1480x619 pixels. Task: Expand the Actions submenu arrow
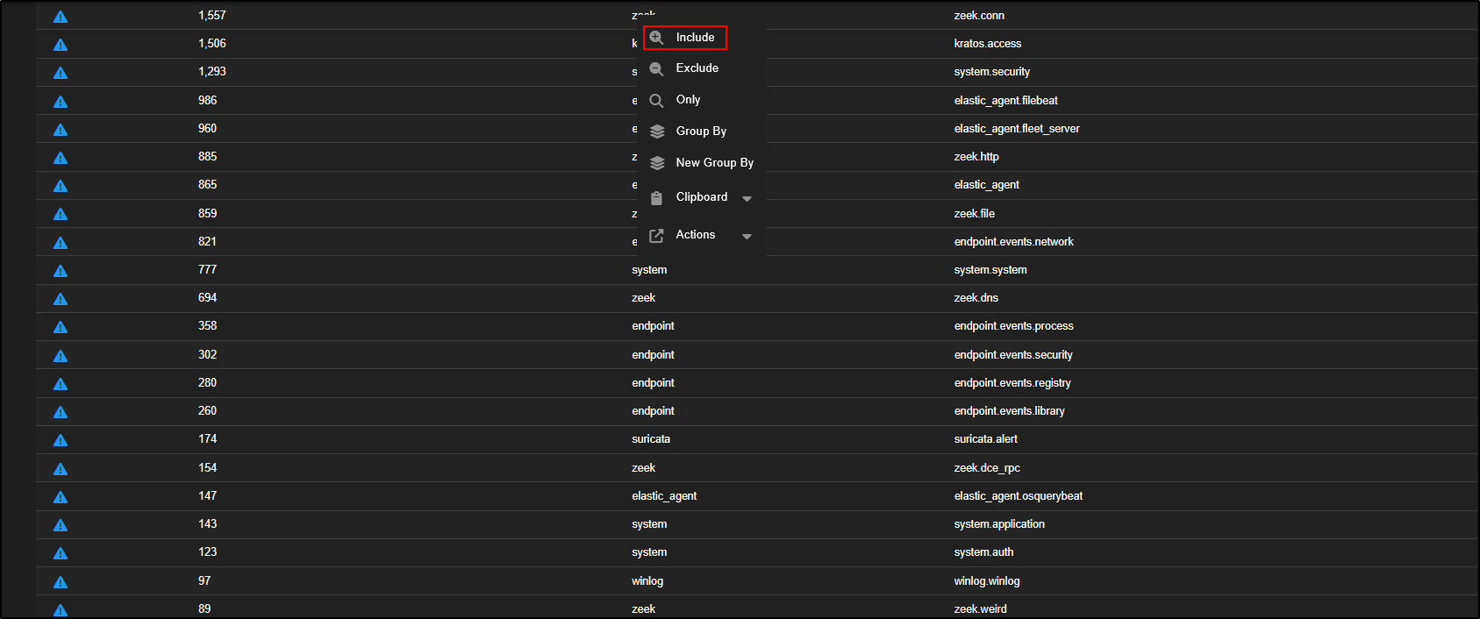747,237
